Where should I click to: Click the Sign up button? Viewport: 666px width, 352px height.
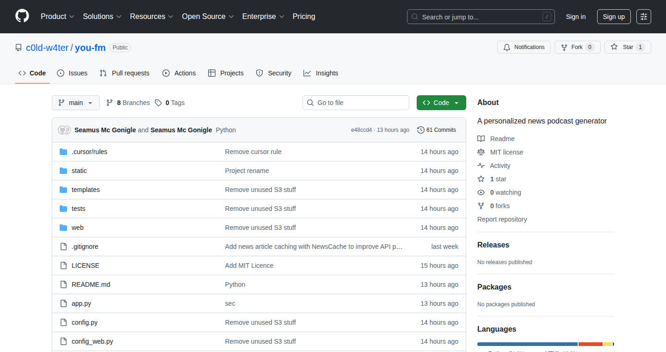point(614,17)
